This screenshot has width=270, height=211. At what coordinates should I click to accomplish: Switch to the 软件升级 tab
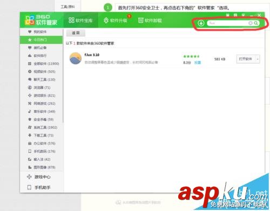click(x=116, y=21)
